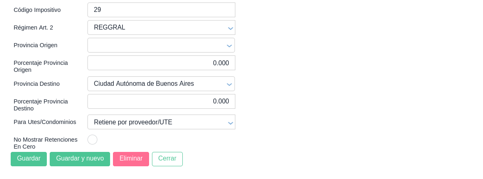Viewport: 483px width, 179px height.
Task: Click the 'Porcentaje Provincia Origen' label
Action: (x=41, y=66)
